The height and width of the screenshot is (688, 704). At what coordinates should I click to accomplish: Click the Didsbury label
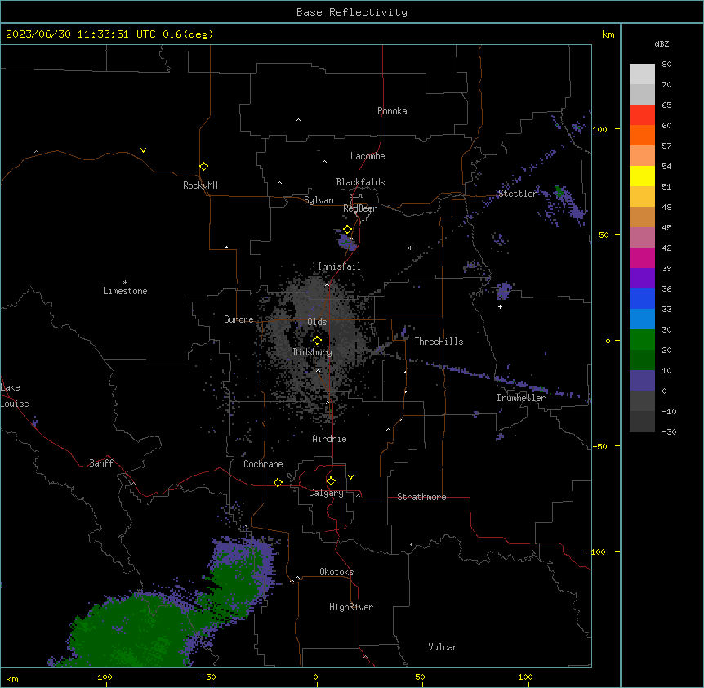313,352
